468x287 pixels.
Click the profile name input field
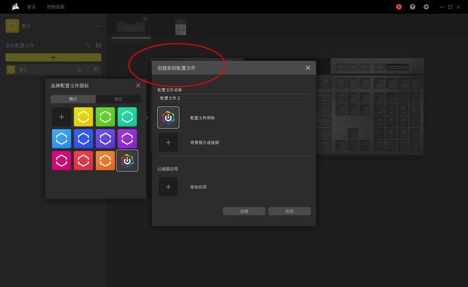click(233, 98)
